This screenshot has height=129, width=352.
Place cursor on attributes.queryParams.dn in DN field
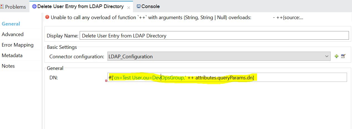coord(224,78)
